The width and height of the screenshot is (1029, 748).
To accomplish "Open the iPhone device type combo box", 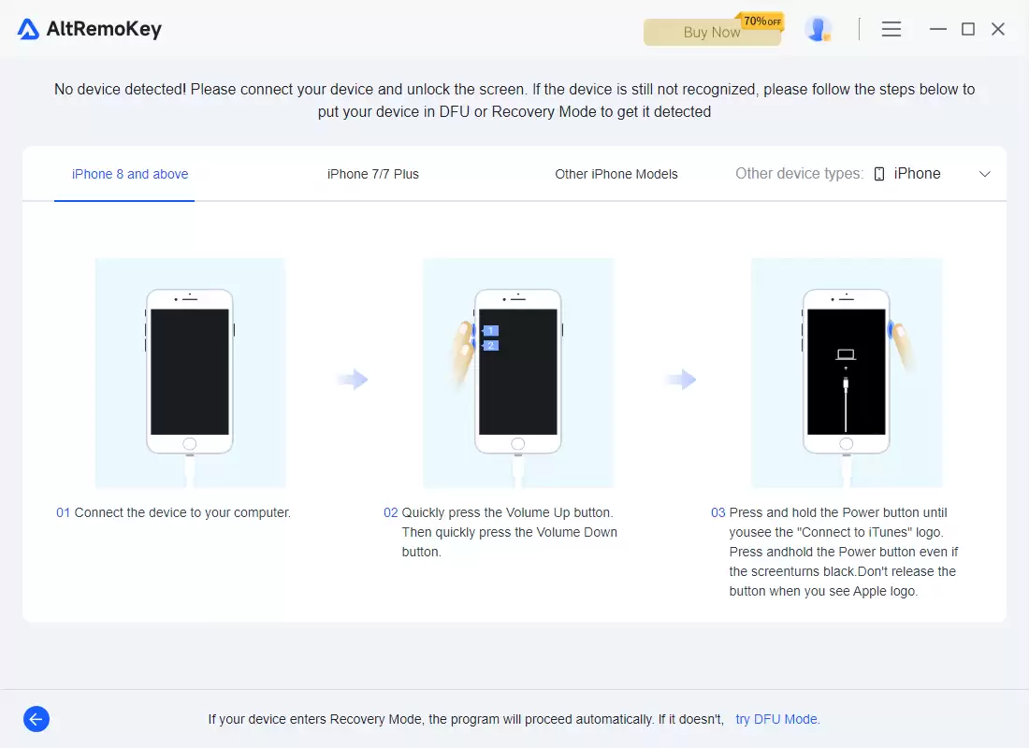I will pos(932,174).
